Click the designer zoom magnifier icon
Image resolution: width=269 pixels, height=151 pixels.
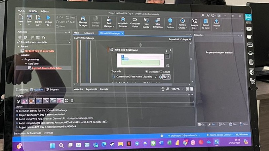(167, 89)
